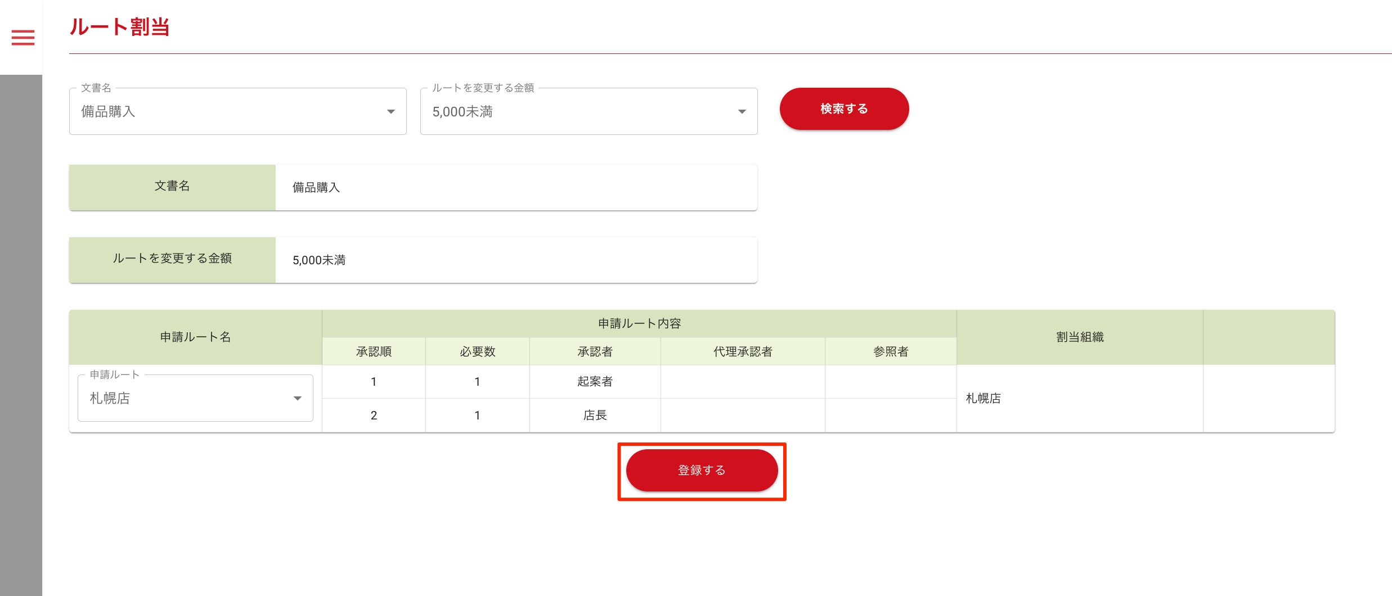1392x596 pixels.
Task: Select the 参照者 column header
Action: [x=890, y=351]
